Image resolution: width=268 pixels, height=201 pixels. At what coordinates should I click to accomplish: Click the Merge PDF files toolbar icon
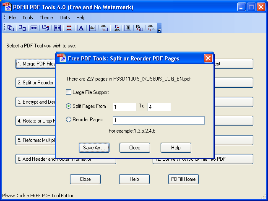(x=10, y=28)
